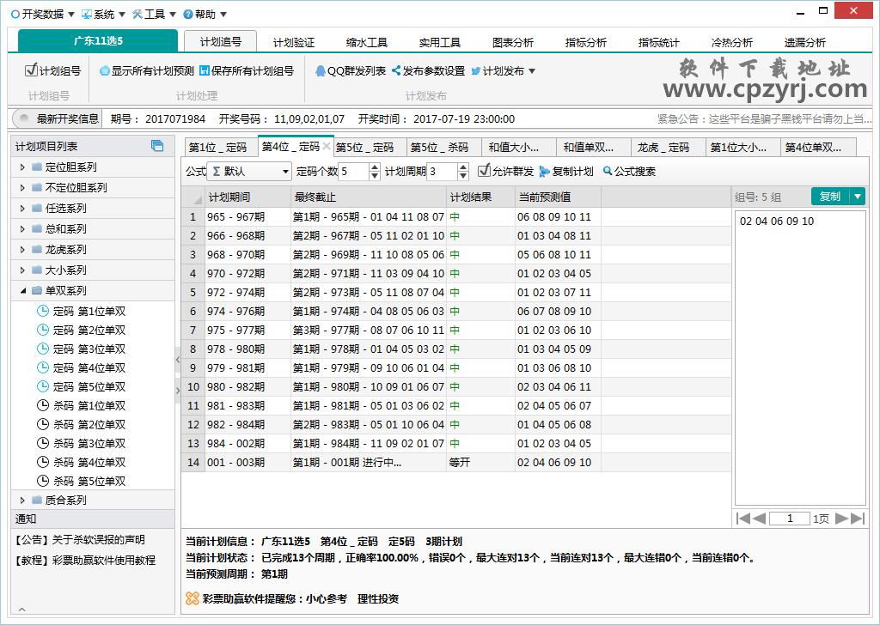Click the 保存所有计划组号 save icon
The height and width of the screenshot is (625, 880).
coord(203,70)
